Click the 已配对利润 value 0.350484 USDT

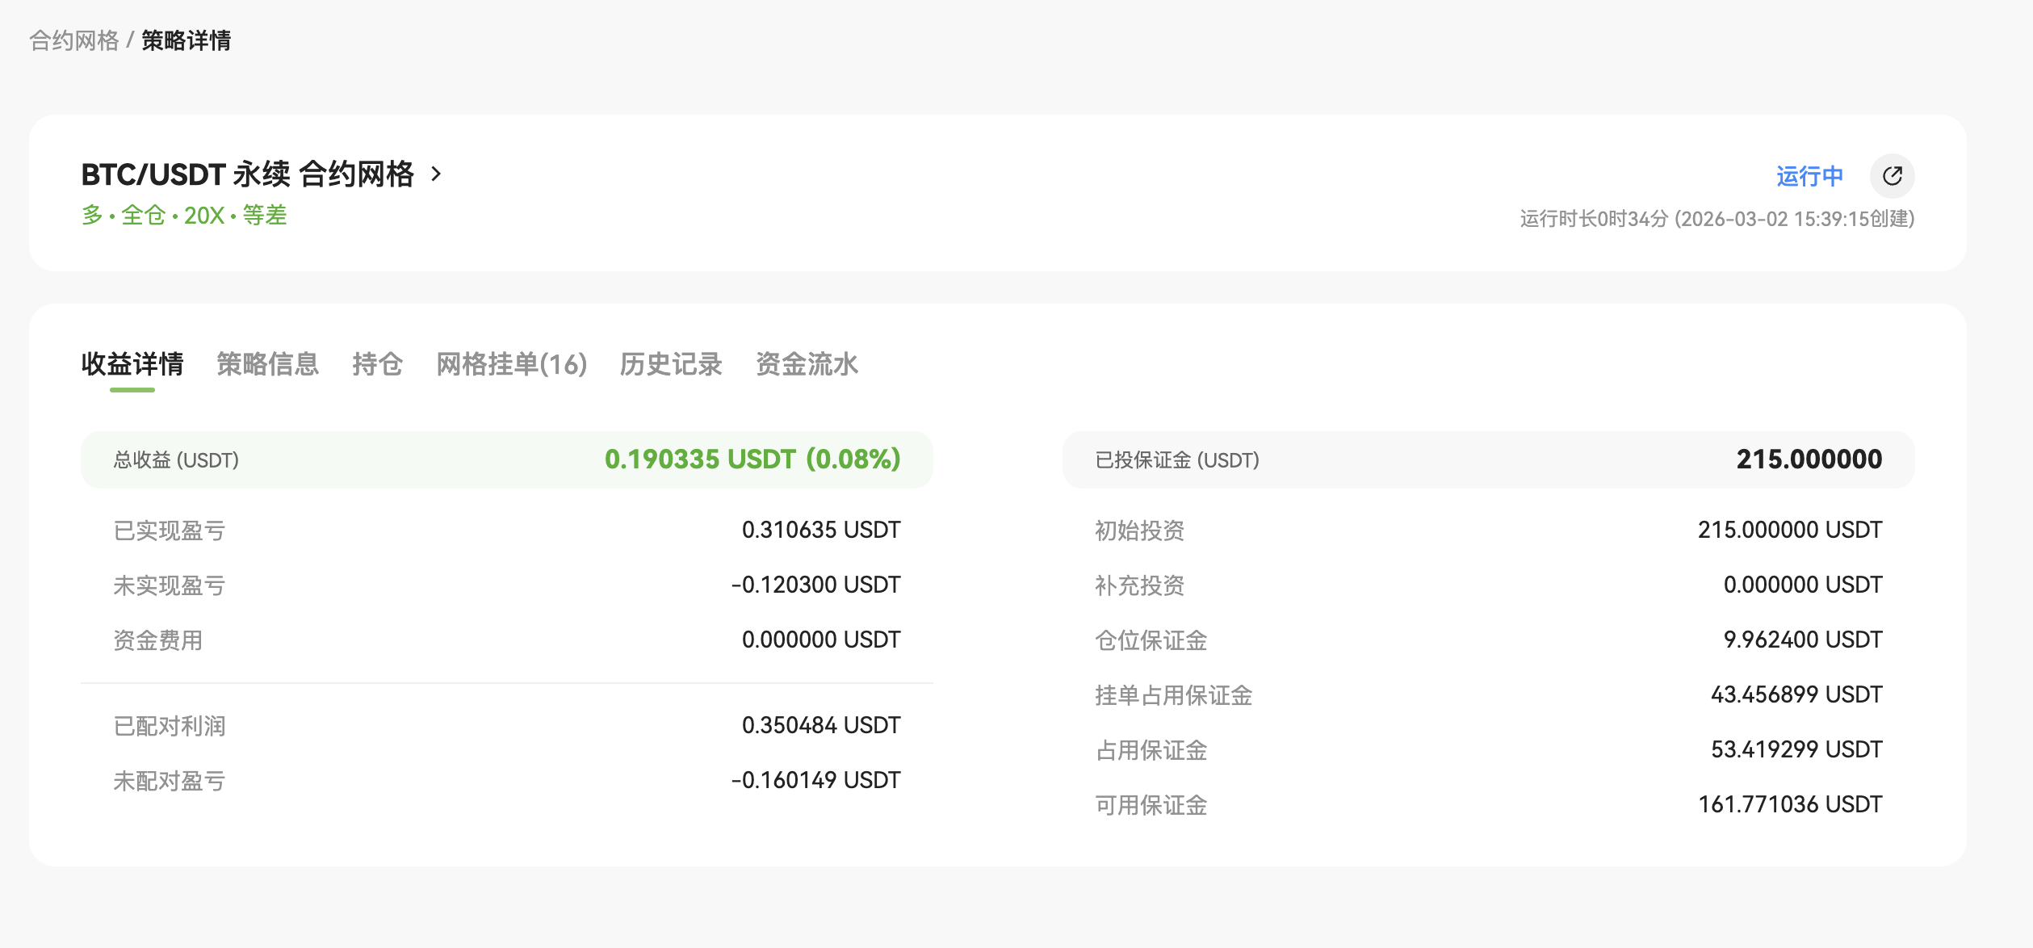820,725
